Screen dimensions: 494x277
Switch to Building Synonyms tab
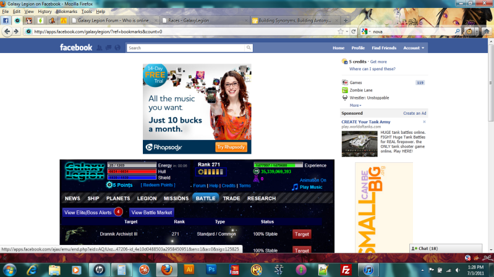pos(295,20)
